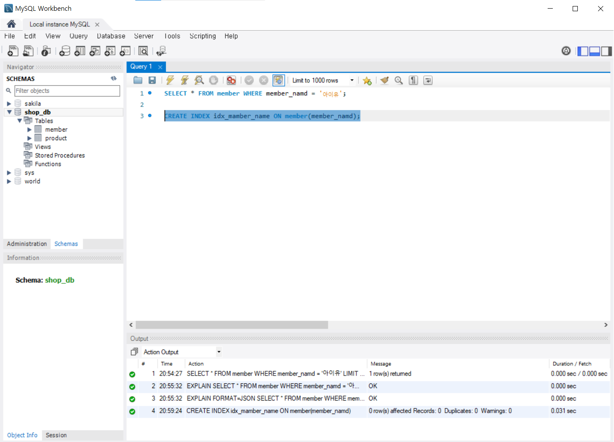Click the Filter objects search field

tap(67, 91)
